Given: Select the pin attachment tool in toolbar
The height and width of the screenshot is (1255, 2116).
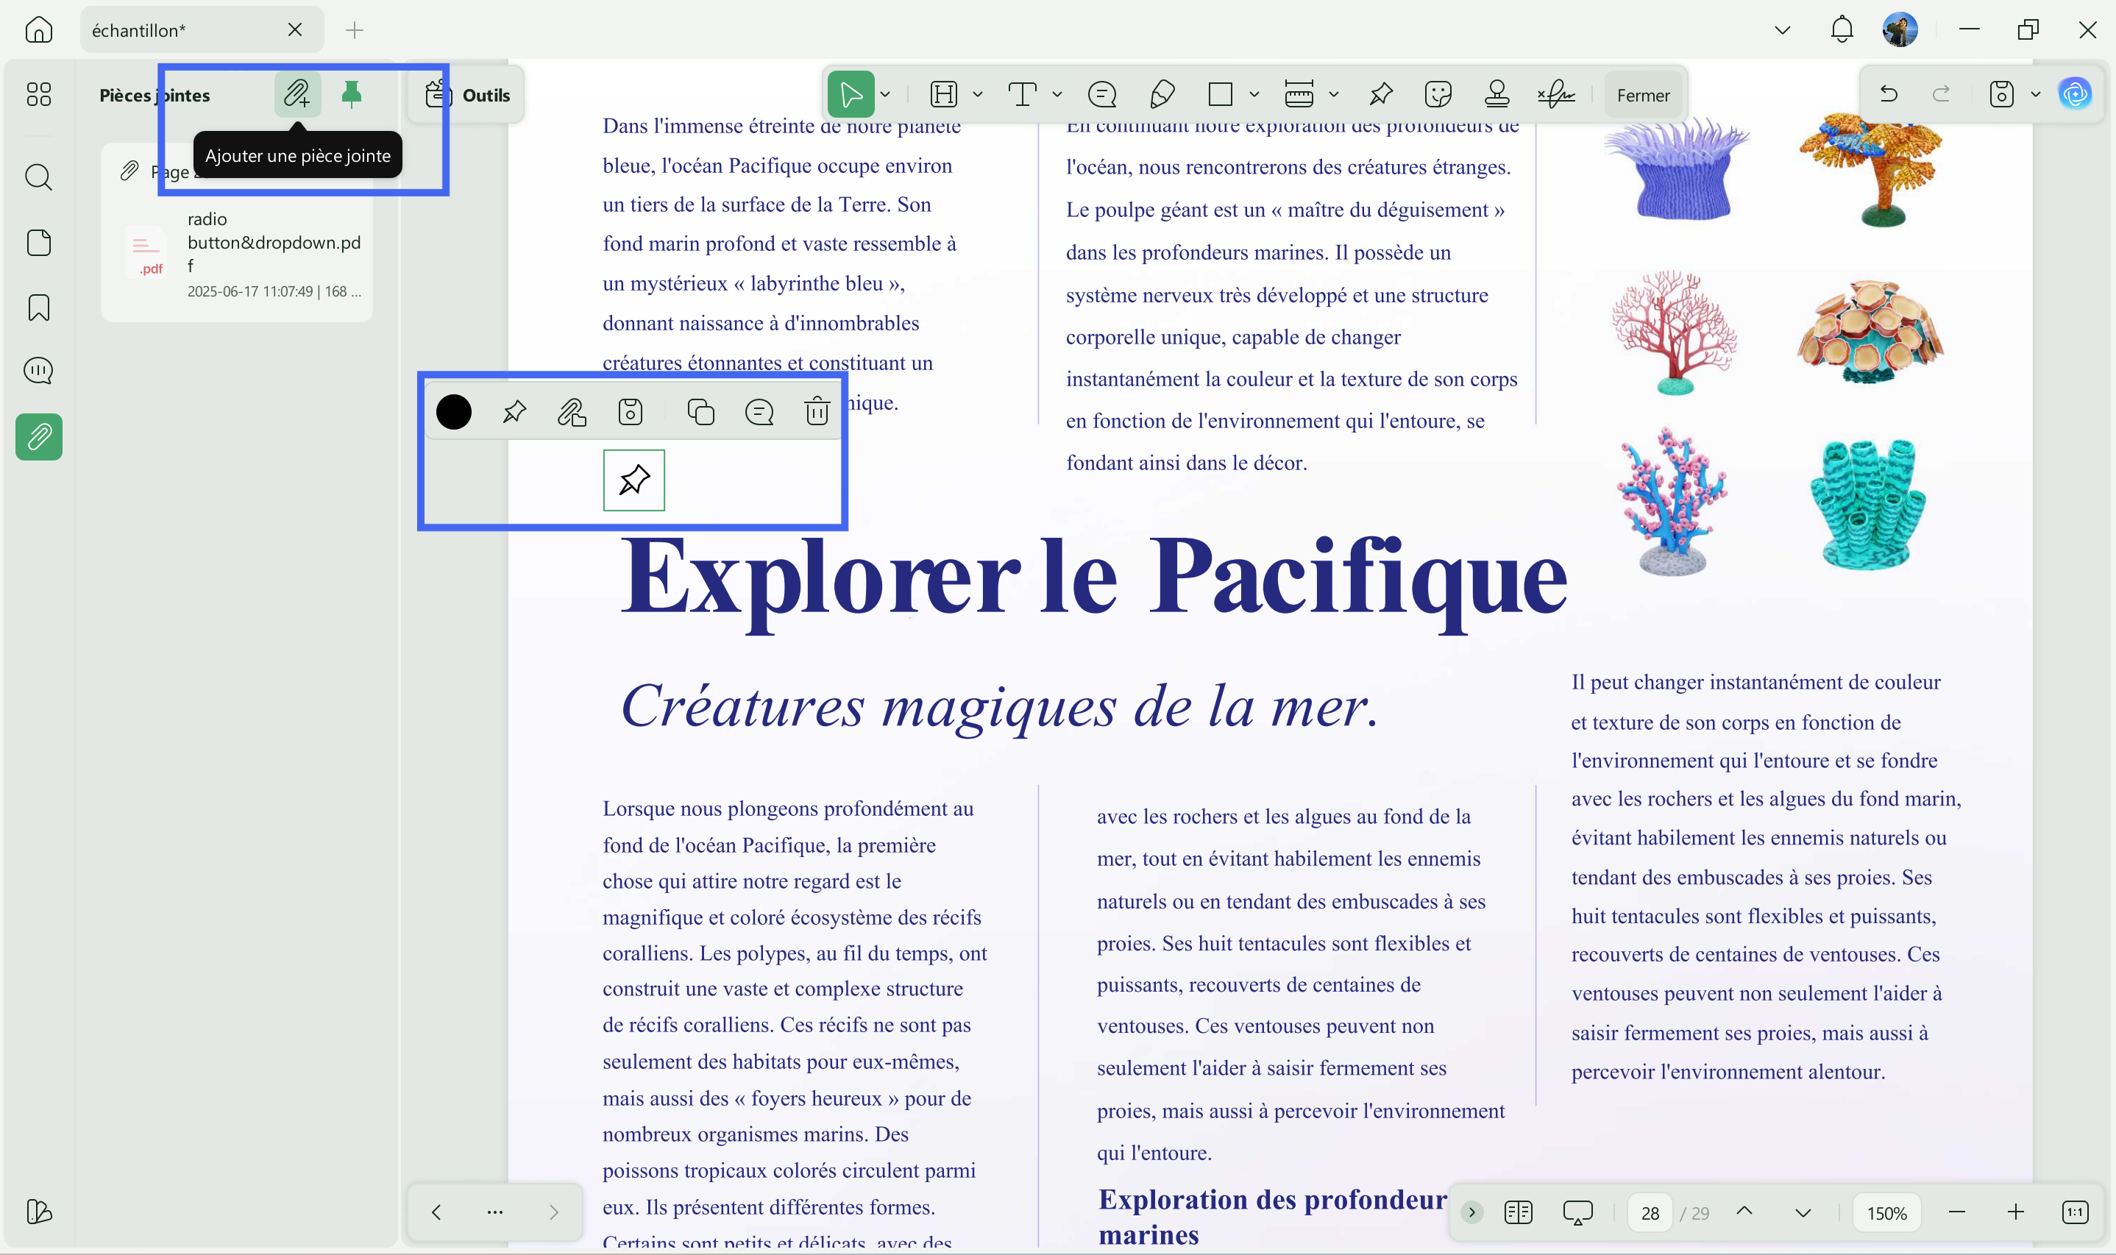Looking at the screenshot, I should [x=1380, y=95].
